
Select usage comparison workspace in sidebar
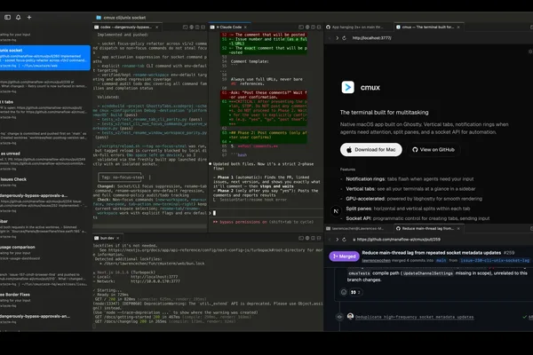45,252
